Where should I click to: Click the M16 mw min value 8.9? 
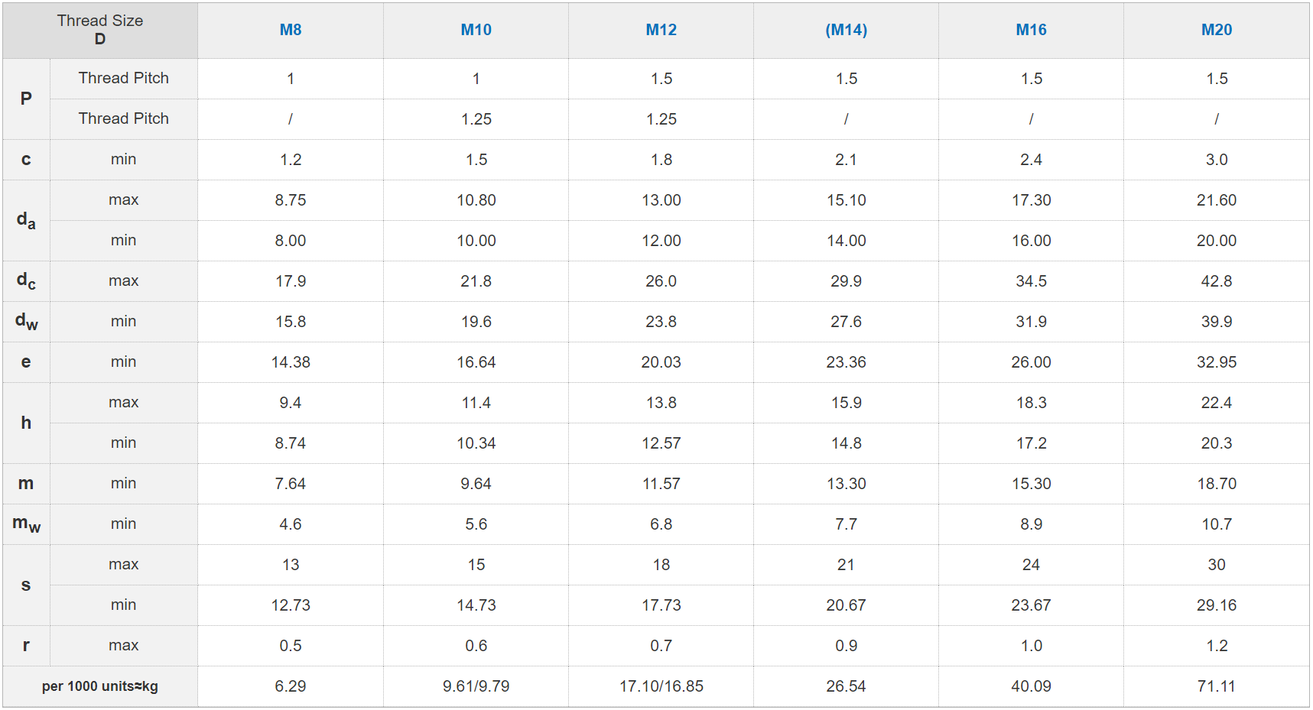(1031, 524)
